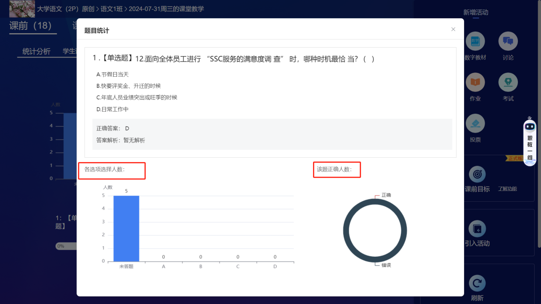
Task: Open 语文1班 in the breadcrumb
Action: tap(112, 9)
